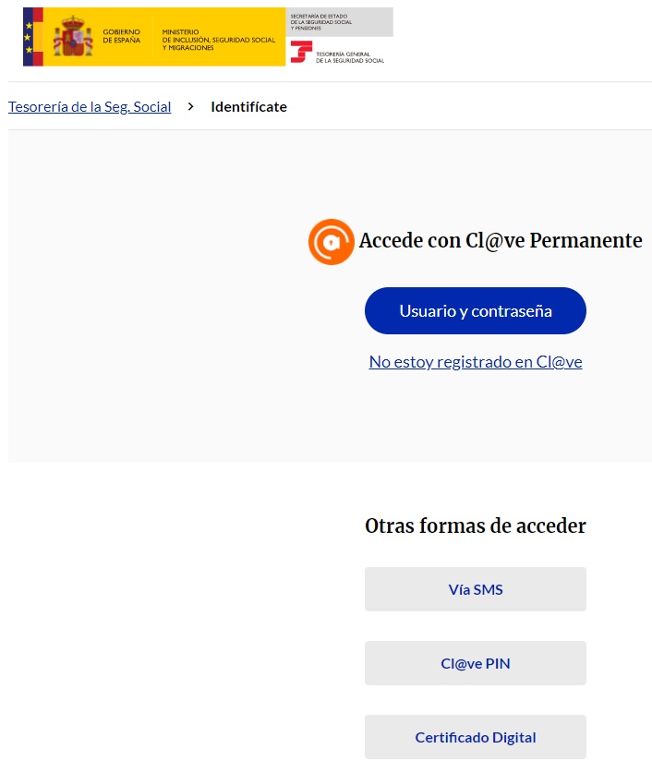Click the EU stars flag strip

28,37
